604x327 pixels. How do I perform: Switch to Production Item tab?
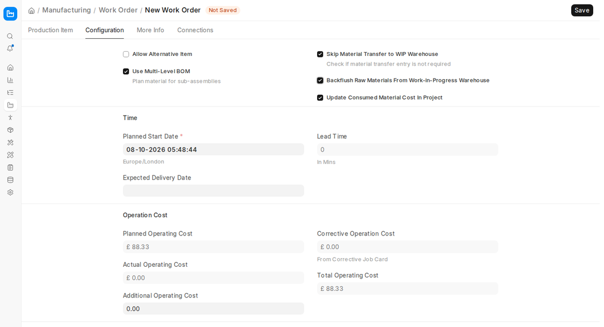point(51,30)
